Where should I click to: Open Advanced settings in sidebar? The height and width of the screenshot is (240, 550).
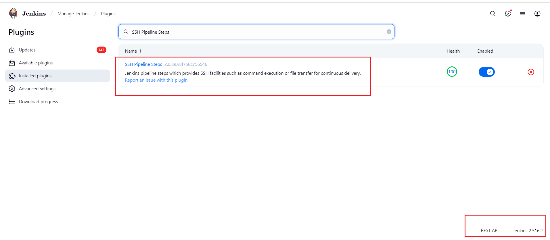point(37,89)
